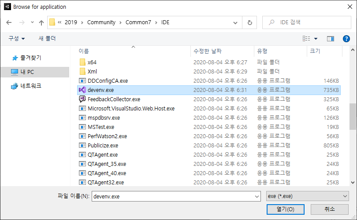Close the Browse for application dialog
Image resolution: width=357 pixels, height=220 pixels.
tap(350, 7)
